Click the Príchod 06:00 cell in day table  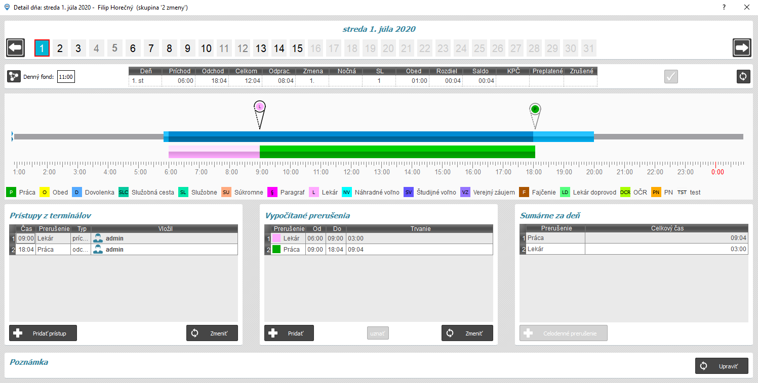tap(179, 81)
